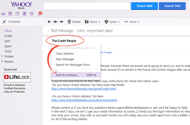Open the Trash folder

(x=8, y=51)
